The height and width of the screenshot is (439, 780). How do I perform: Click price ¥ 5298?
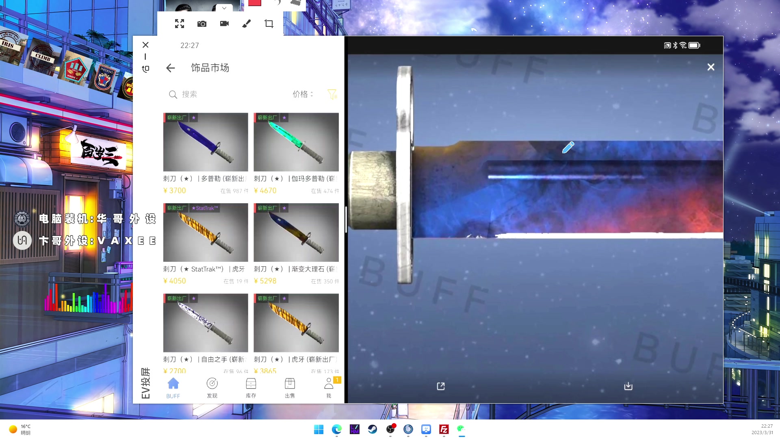pyautogui.click(x=265, y=281)
